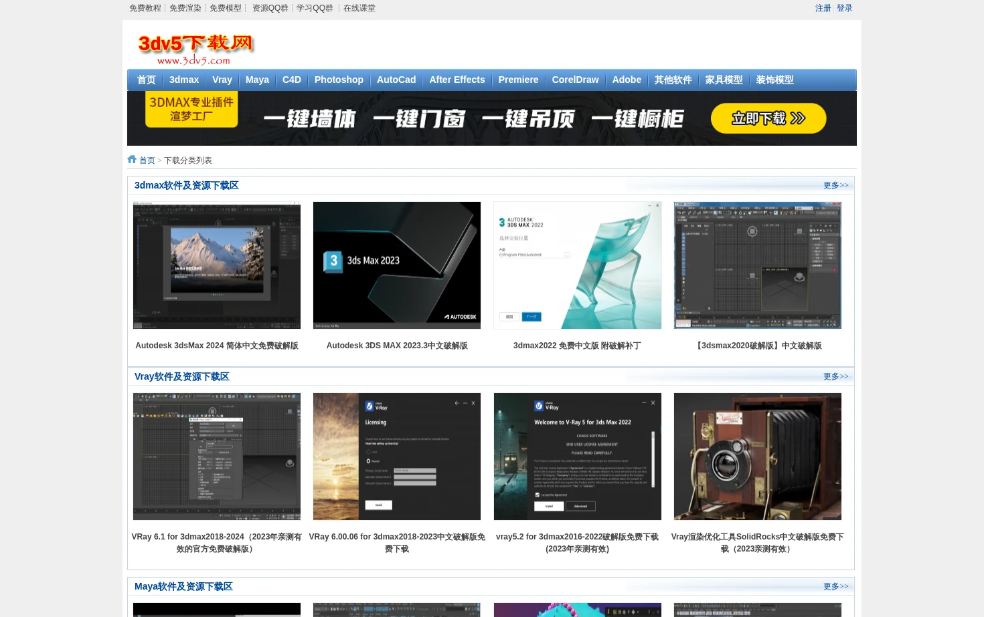
Task: Click the 注册 register link
Action: [823, 8]
